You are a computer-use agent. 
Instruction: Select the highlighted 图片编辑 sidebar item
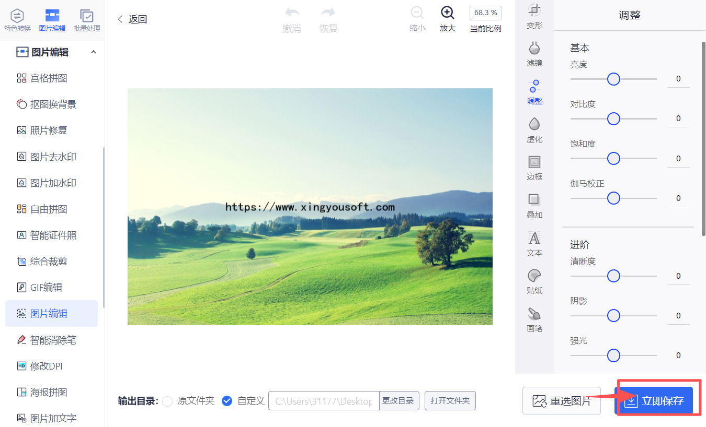pyautogui.click(x=51, y=313)
